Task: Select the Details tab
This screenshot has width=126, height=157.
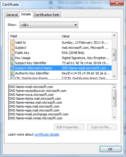Action: click(x=26, y=14)
